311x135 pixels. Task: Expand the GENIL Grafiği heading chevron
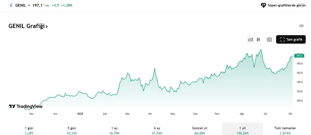(x=47, y=26)
